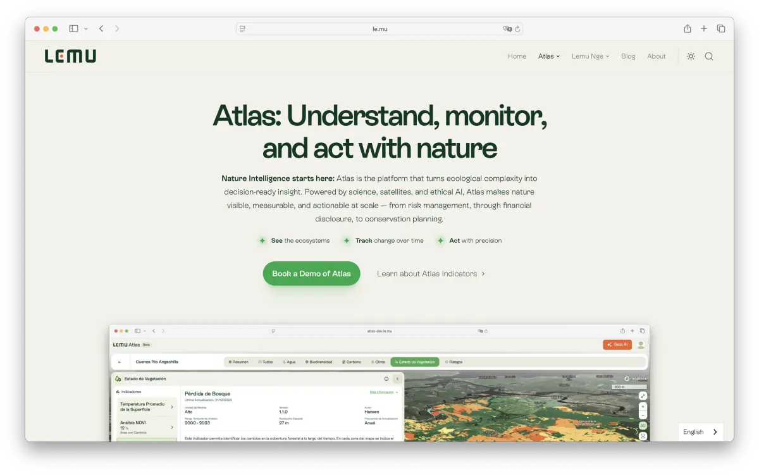
Task: Click the back arrow beside Cuenca Río Angachilla
Action: click(x=120, y=361)
